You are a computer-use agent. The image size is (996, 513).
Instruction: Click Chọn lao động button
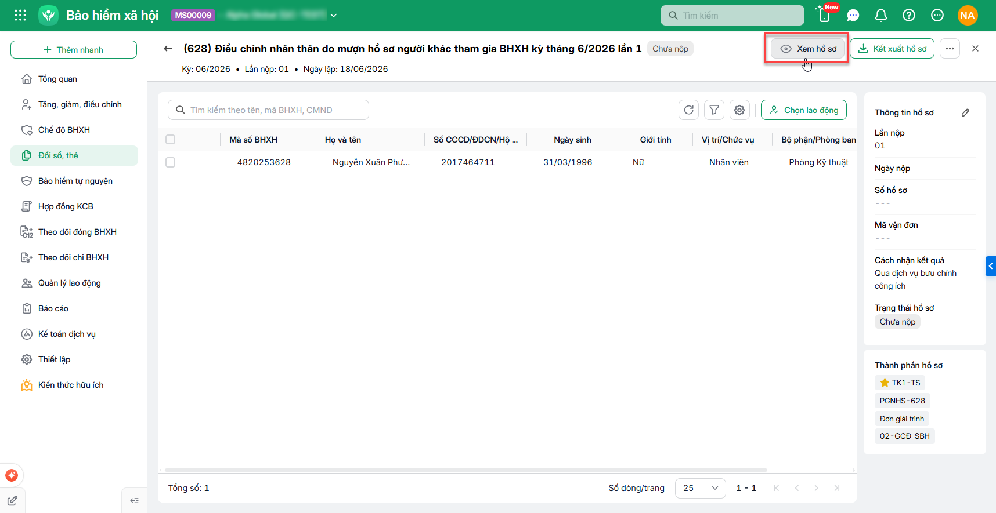804,110
